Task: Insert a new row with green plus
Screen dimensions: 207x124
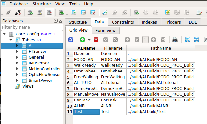Action: point(83,40)
